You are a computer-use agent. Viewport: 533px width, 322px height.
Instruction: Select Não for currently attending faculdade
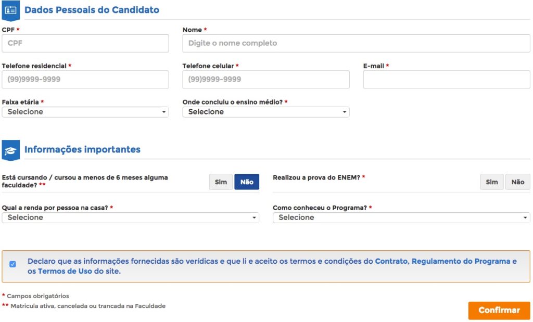coord(247,182)
